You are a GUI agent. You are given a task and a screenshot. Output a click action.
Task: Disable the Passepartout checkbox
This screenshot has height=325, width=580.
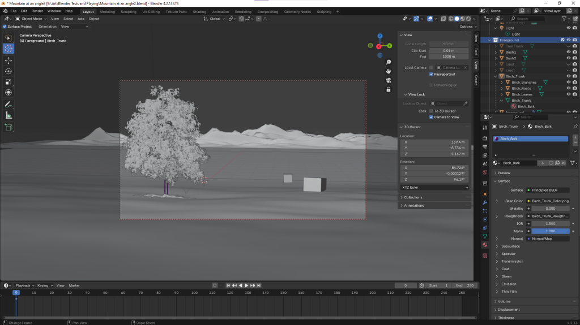[x=431, y=74]
